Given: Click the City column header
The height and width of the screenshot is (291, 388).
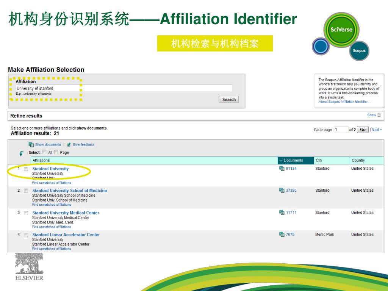Looking at the screenshot, I should pyautogui.click(x=332, y=160).
